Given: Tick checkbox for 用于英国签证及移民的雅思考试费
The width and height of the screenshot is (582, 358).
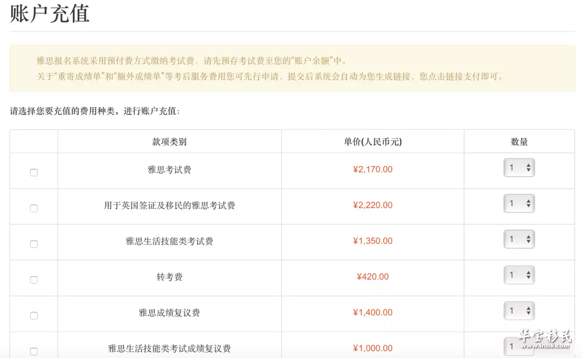Looking at the screenshot, I should (x=34, y=208).
